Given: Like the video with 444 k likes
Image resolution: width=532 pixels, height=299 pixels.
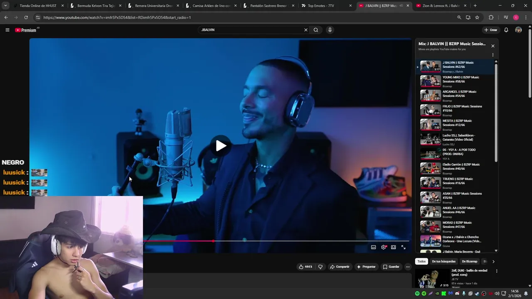Looking at the screenshot, I should [305, 267].
